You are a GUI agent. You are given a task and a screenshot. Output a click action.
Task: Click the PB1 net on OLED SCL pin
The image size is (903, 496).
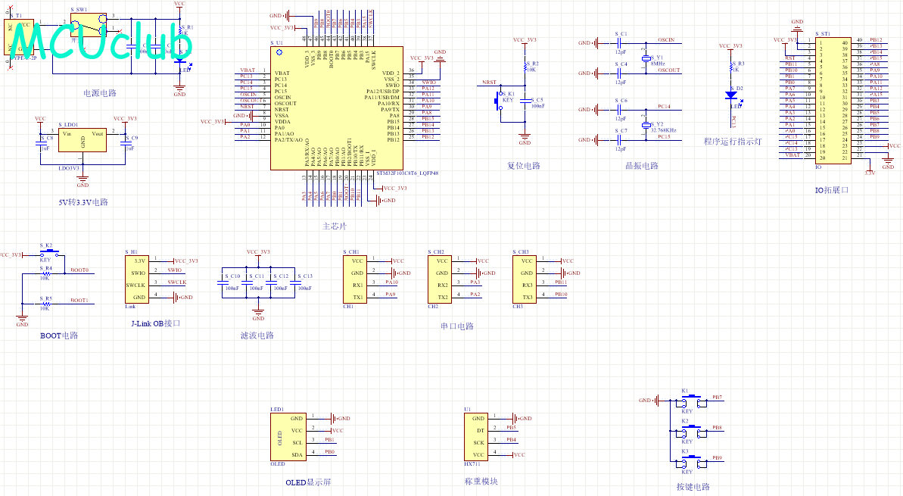tap(329, 440)
